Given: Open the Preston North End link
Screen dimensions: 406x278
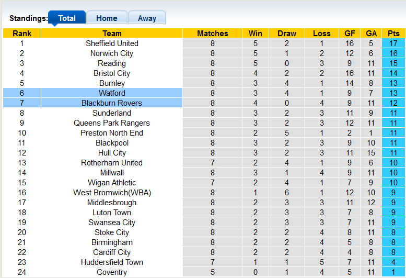Looking at the screenshot, I should (x=112, y=133).
